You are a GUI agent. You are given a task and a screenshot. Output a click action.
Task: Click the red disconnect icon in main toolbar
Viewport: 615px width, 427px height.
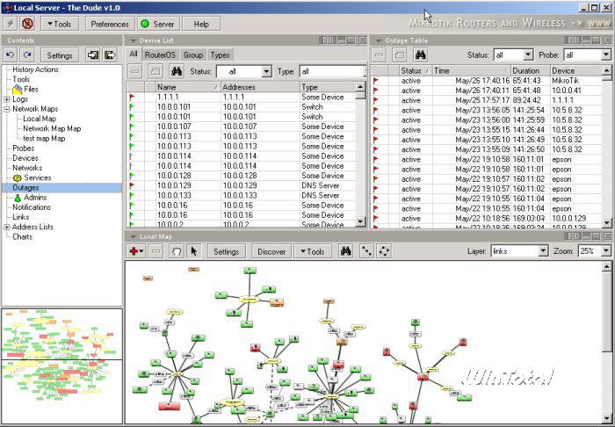pyautogui.click(x=27, y=24)
